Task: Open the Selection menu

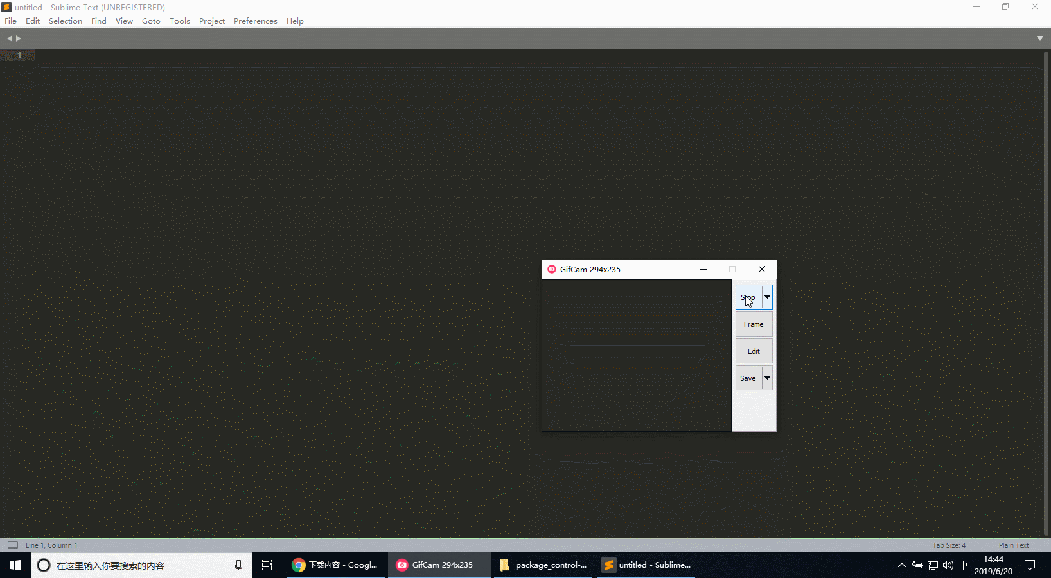Action: click(66, 21)
